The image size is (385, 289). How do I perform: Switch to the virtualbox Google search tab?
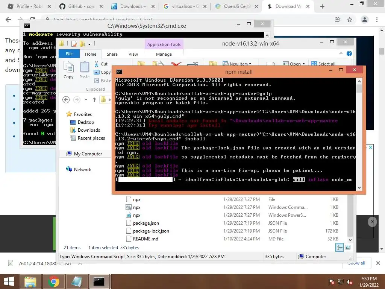click(185, 6)
